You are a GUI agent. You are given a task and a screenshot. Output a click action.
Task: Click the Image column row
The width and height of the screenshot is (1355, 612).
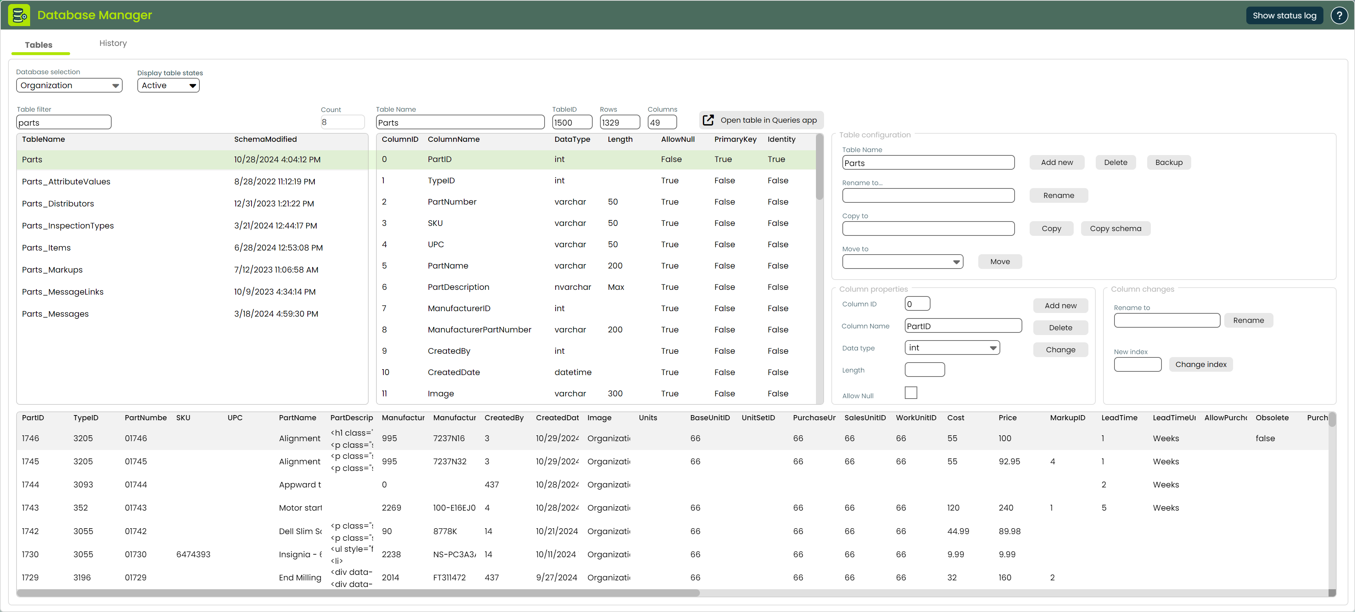(x=596, y=394)
